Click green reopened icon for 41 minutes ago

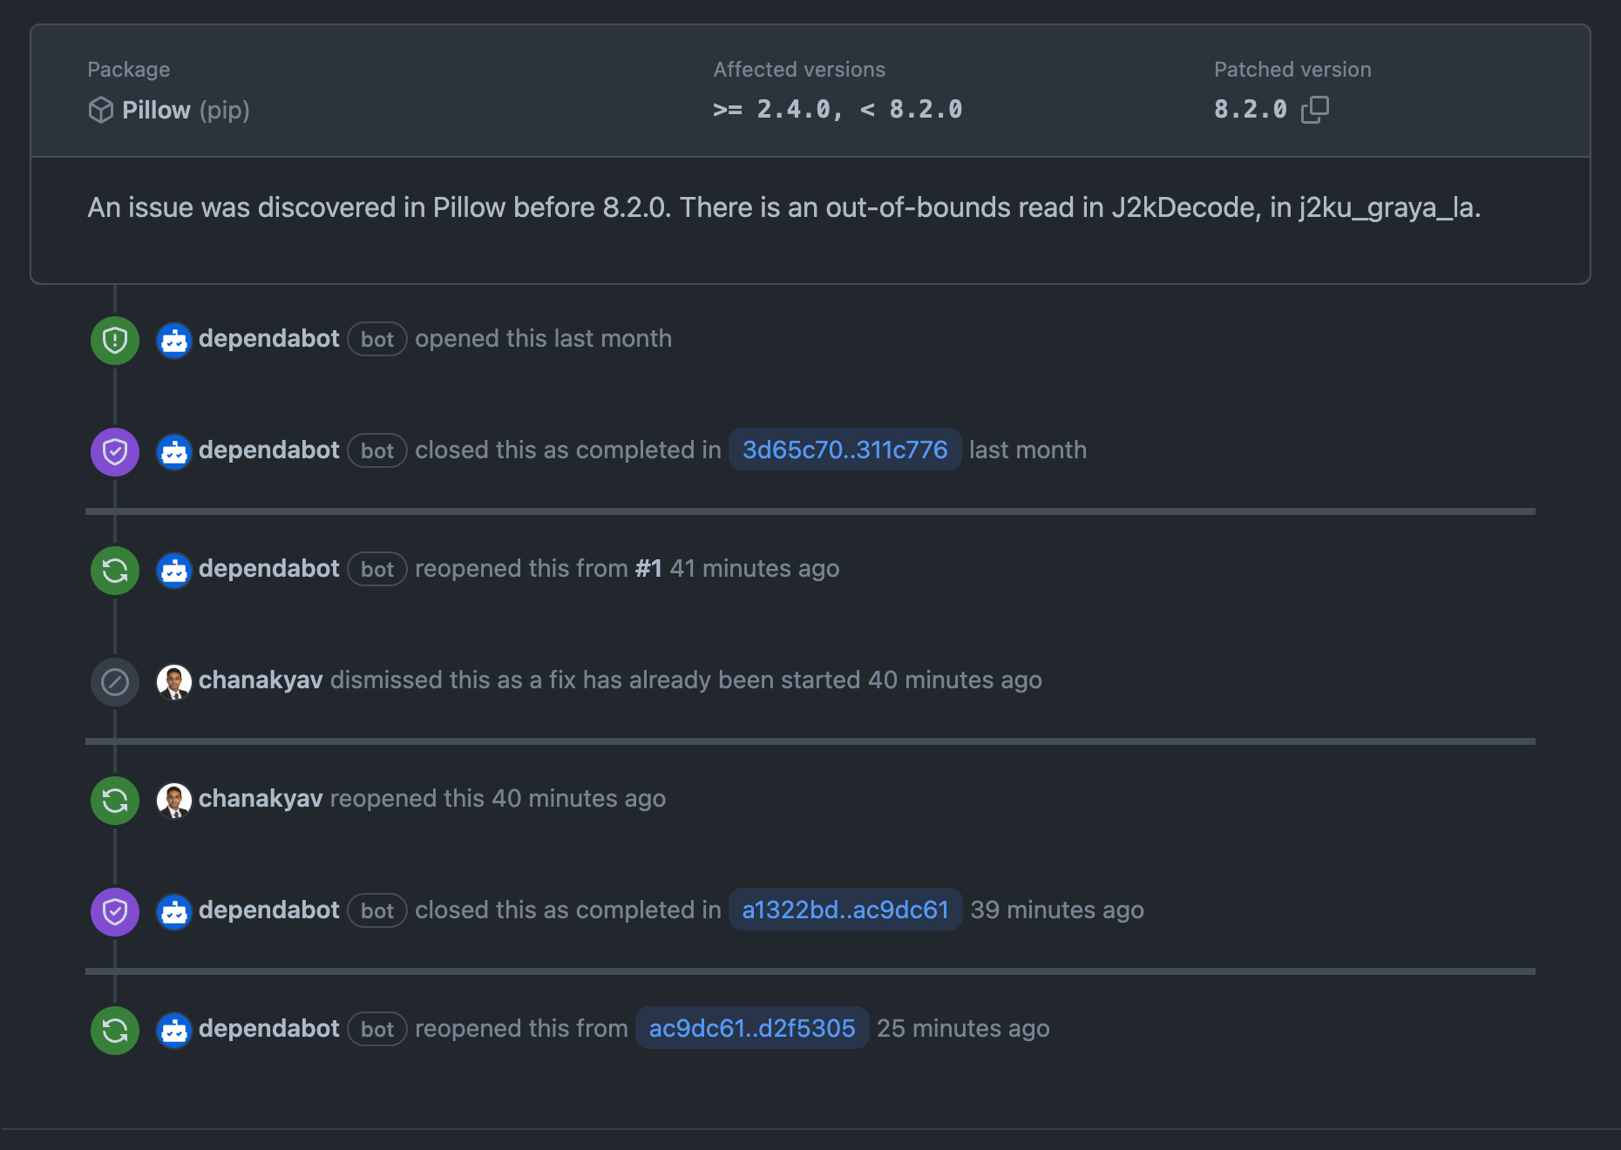point(115,570)
